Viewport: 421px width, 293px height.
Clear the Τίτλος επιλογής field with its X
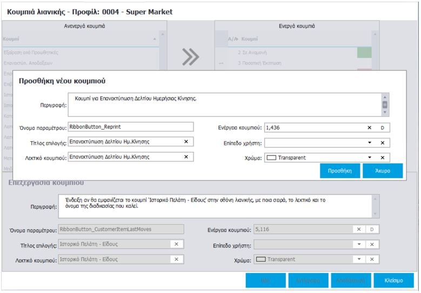click(x=186, y=141)
